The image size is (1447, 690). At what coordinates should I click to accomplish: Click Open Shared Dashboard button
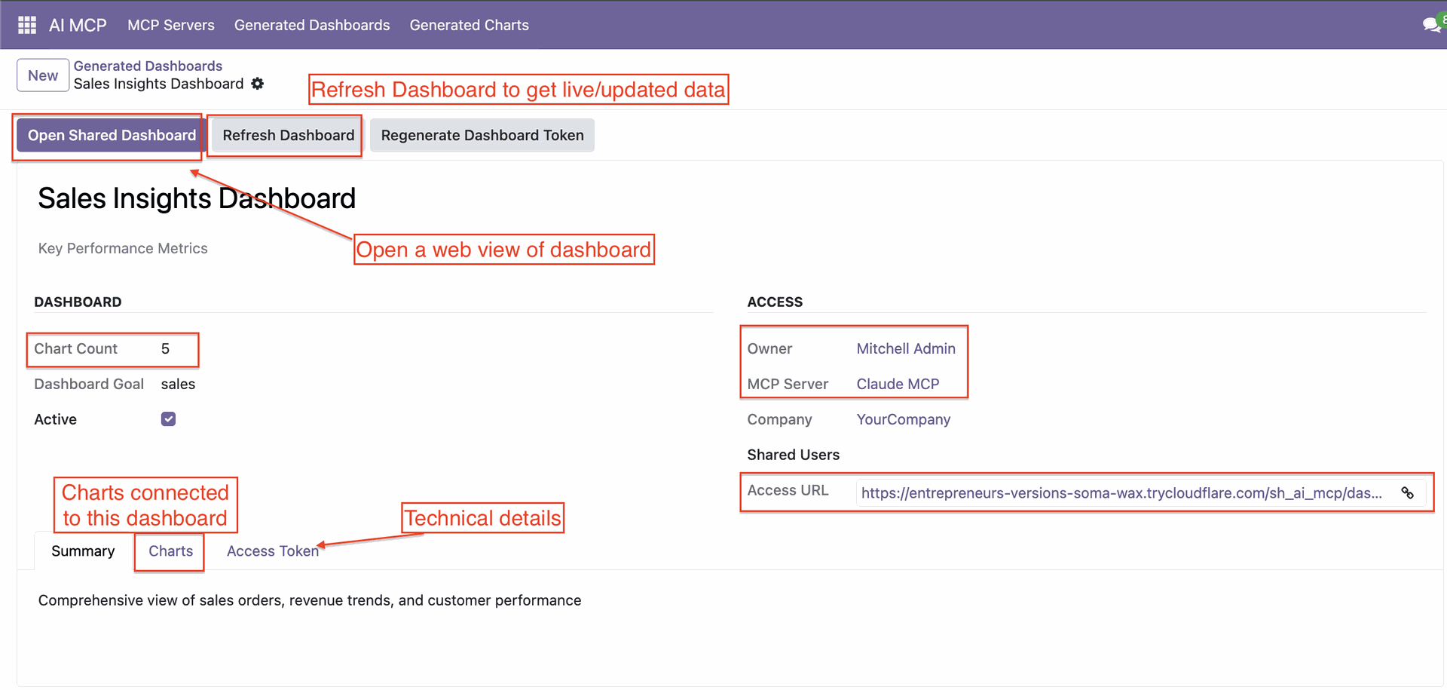point(112,136)
